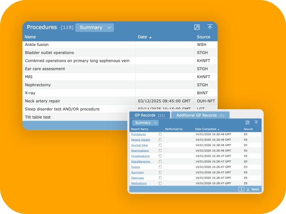Open the Investigations report link

tap(140, 156)
